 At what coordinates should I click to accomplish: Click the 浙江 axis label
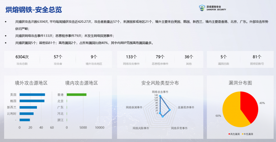pyautogui.click(x=60, y=120)
